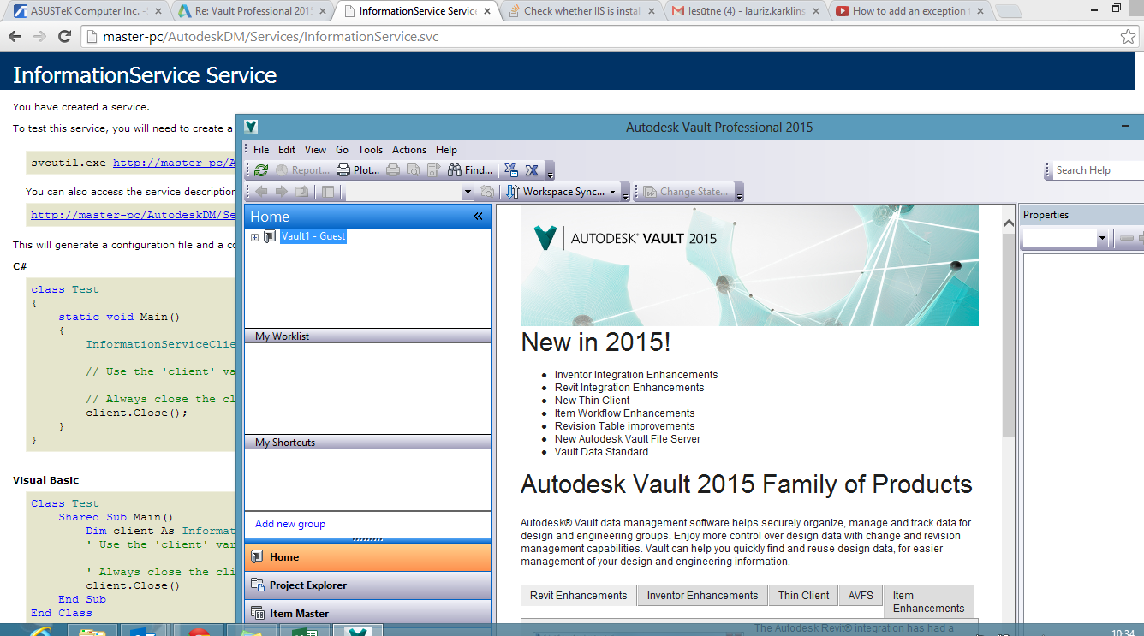Switch to the Revit Enhancements tab
The width and height of the screenshot is (1144, 636).
579,596
